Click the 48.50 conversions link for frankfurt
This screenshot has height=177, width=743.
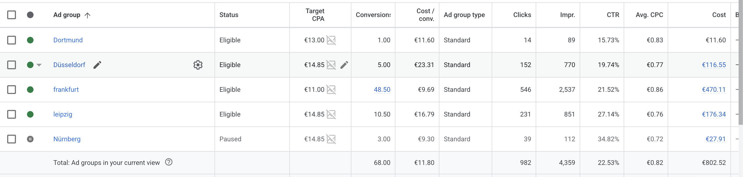coord(382,90)
